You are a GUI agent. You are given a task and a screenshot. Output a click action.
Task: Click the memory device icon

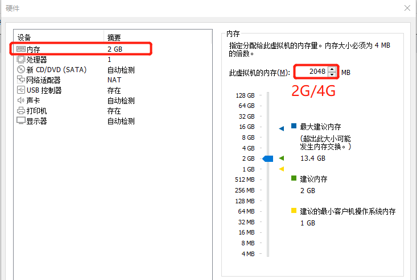pyautogui.click(x=20, y=49)
